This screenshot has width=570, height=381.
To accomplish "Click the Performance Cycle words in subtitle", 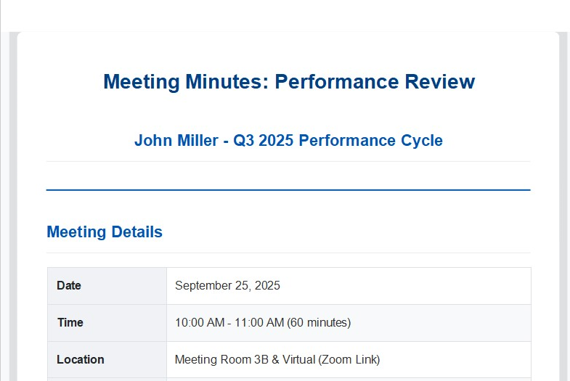I will click(371, 141).
